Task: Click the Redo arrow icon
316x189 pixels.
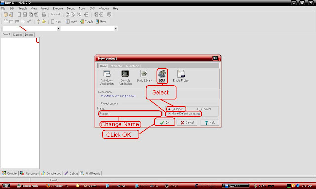Action: click(58, 14)
